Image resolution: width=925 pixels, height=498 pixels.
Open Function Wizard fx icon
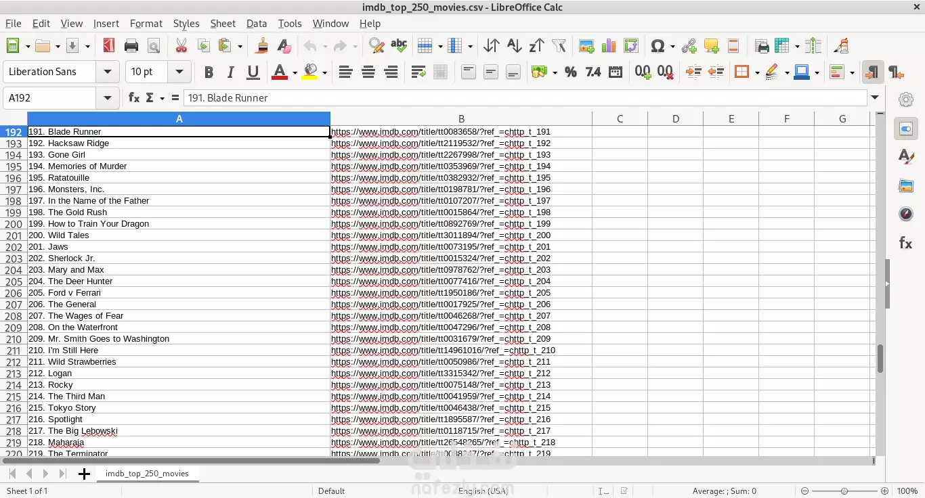coord(134,98)
